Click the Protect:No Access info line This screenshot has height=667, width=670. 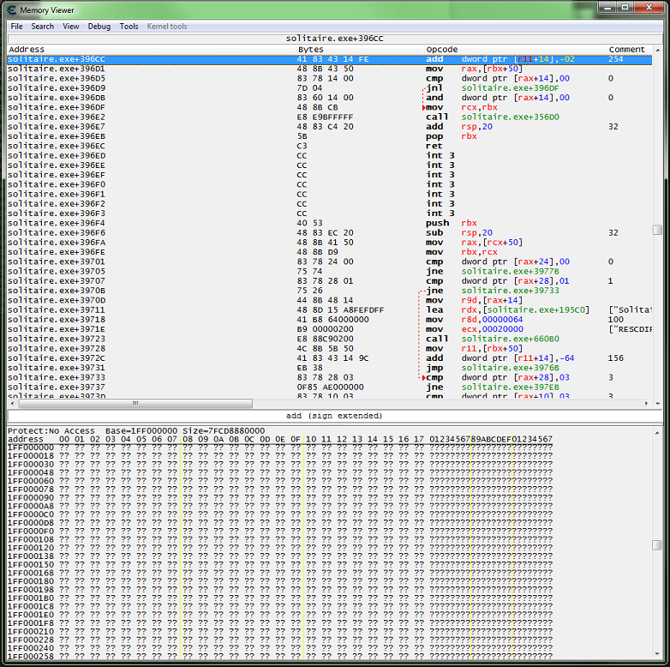click(x=136, y=431)
